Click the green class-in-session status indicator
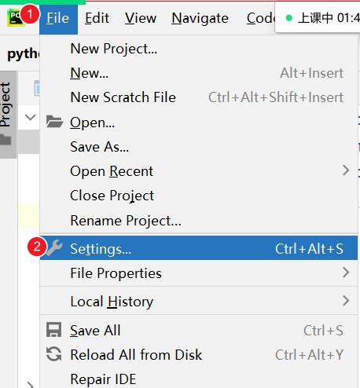 (x=289, y=18)
